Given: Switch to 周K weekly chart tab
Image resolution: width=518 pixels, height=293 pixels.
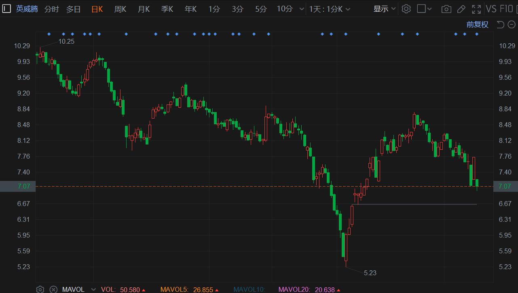Looking at the screenshot, I should pos(120,9).
